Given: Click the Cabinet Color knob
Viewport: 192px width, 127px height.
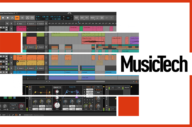Looking at the screenshot, I should (86, 106).
